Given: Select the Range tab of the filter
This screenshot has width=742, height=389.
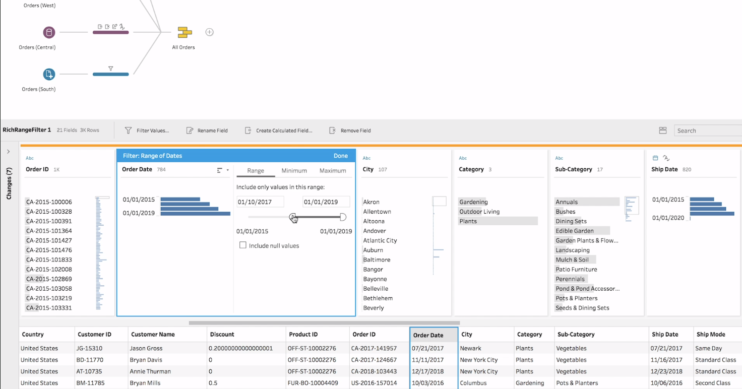Looking at the screenshot, I should click(256, 170).
